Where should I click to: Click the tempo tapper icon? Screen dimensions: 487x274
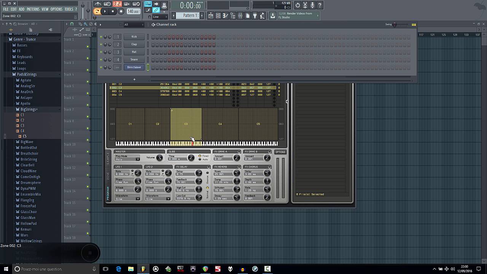[x=262, y=16]
